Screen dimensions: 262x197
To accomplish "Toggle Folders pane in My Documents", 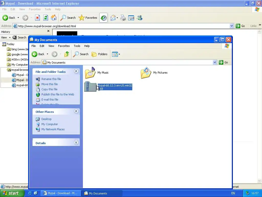I will click(x=100, y=54).
